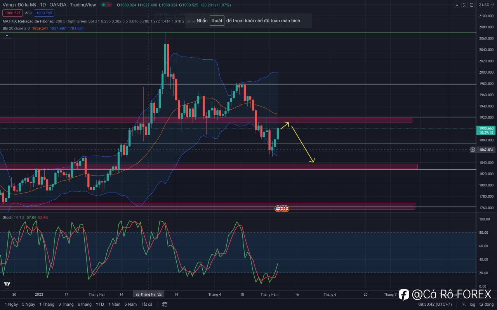Click the price change +20.201 (+1.07%)
This screenshot has width=497, height=310.
215,5
